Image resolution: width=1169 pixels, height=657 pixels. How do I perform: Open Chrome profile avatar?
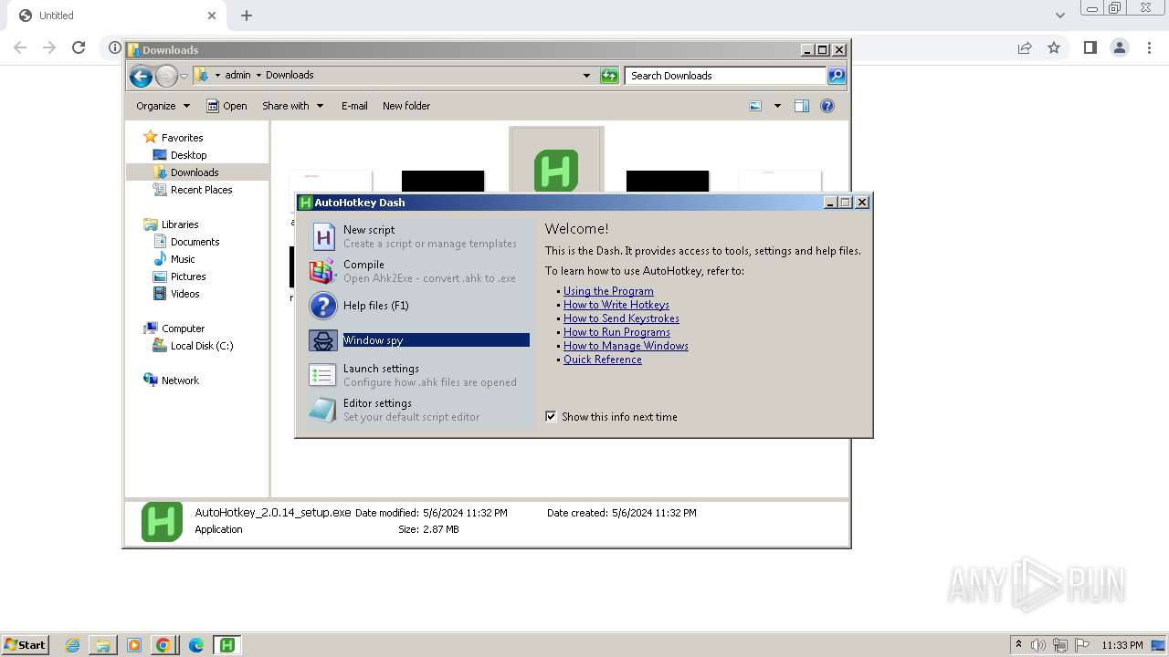point(1120,47)
